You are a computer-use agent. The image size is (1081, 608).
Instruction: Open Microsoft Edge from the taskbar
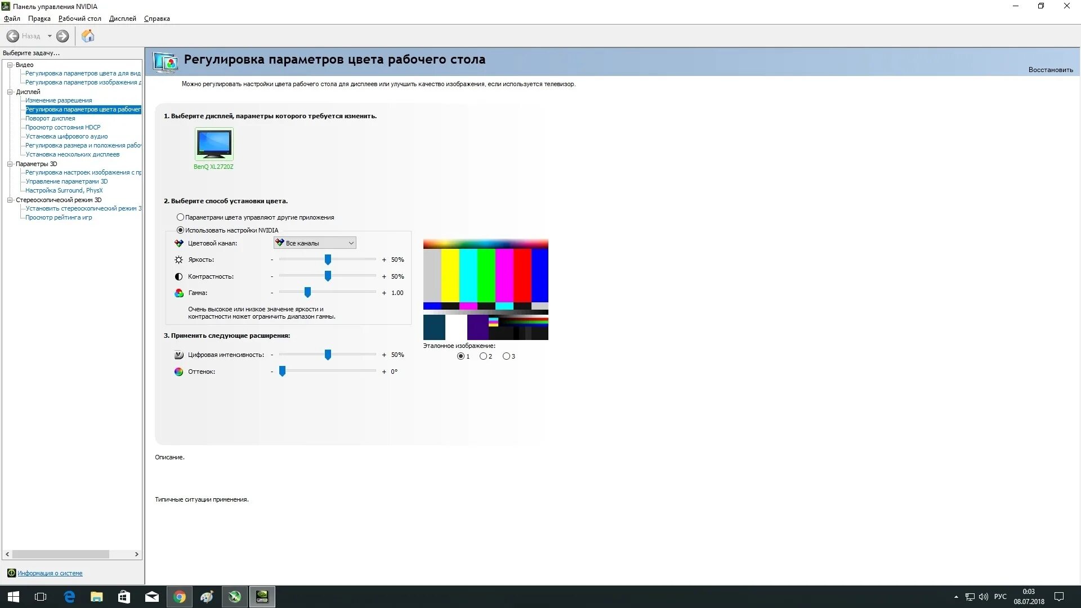point(69,597)
